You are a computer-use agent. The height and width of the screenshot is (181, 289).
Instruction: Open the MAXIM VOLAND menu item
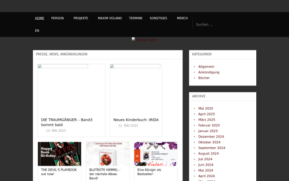pos(110,18)
